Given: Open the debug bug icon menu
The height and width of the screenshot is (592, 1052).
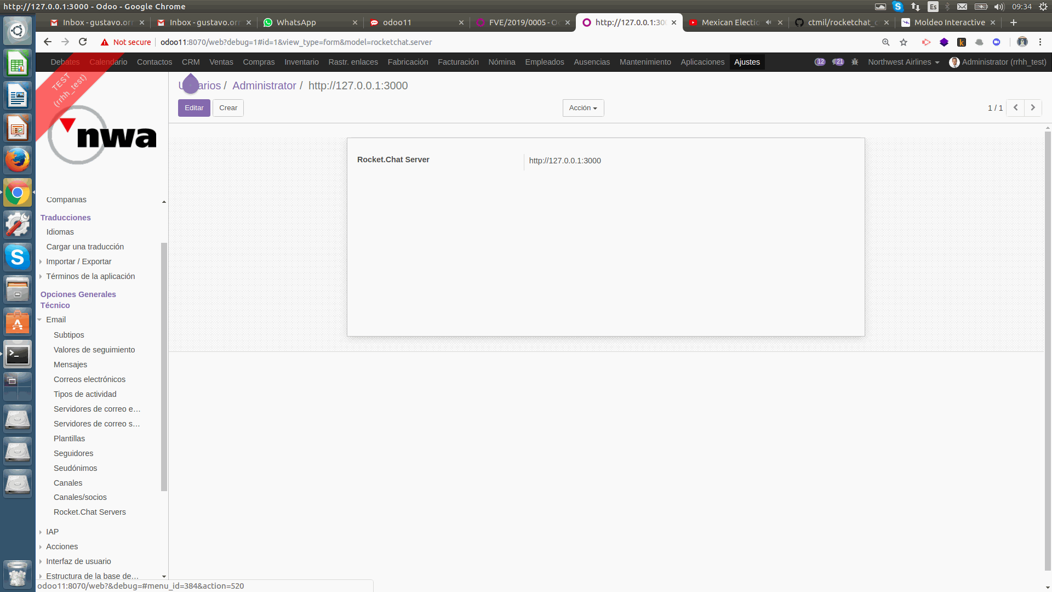Looking at the screenshot, I should click(x=855, y=62).
